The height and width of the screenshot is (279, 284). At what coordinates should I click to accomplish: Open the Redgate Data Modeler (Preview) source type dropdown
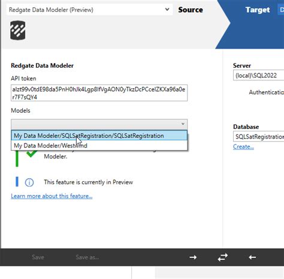(89, 10)
